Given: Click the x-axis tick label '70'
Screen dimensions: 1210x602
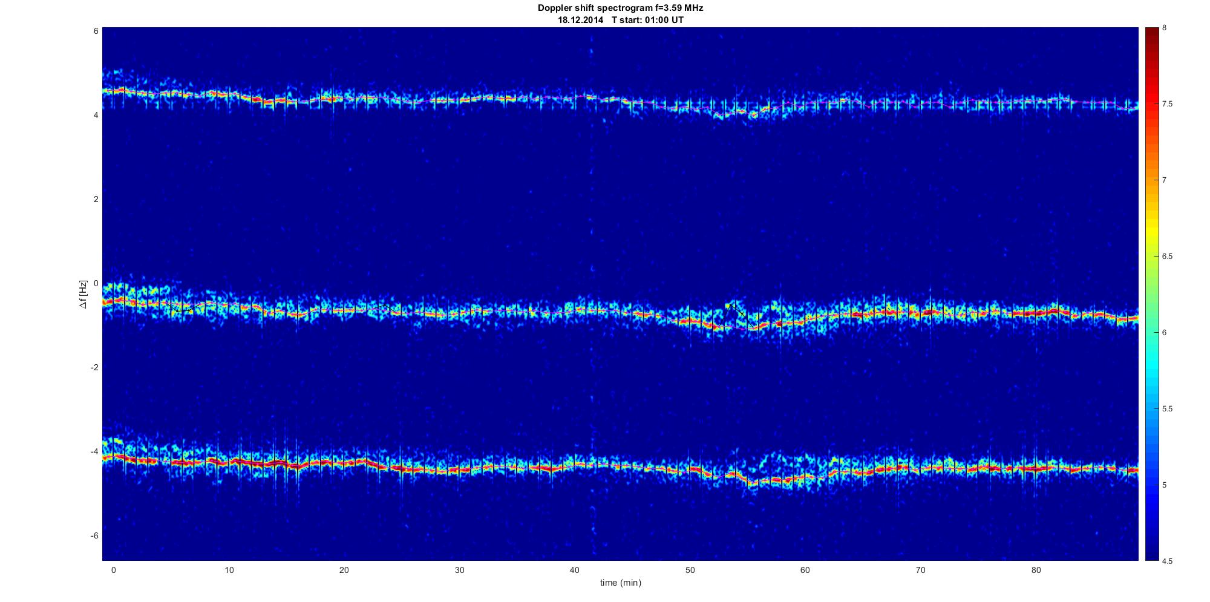Looking at the screenshot, I should point(920,570).
